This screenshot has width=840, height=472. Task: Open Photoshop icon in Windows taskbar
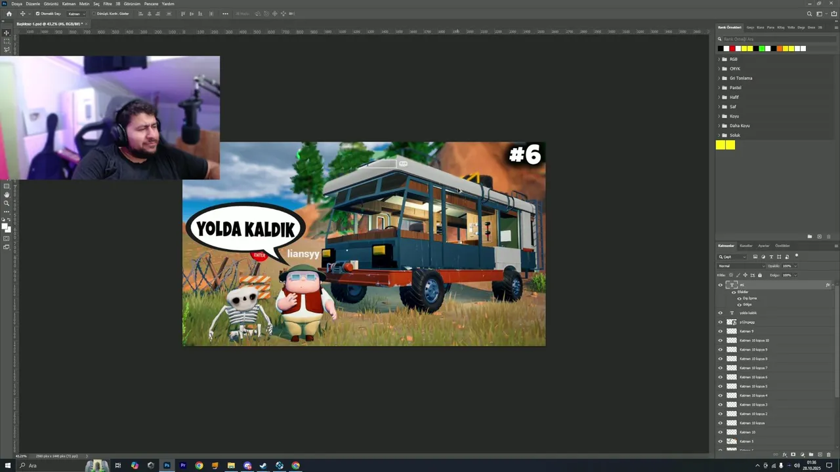click(167, 465)
